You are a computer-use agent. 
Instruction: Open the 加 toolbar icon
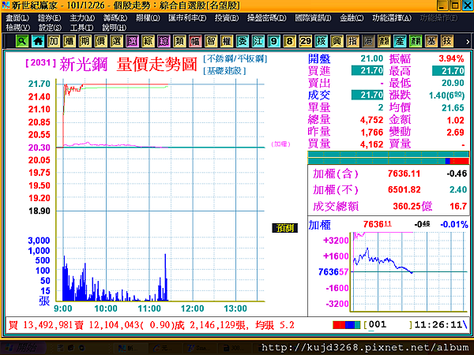(54, 41)
